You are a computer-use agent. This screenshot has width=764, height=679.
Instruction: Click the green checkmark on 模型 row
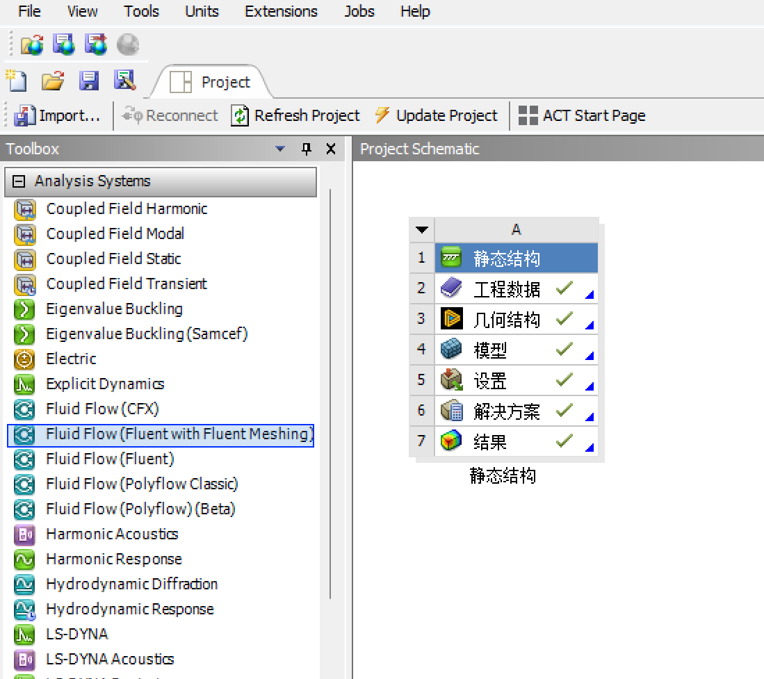pyautogui.click(x=564, y=349)
